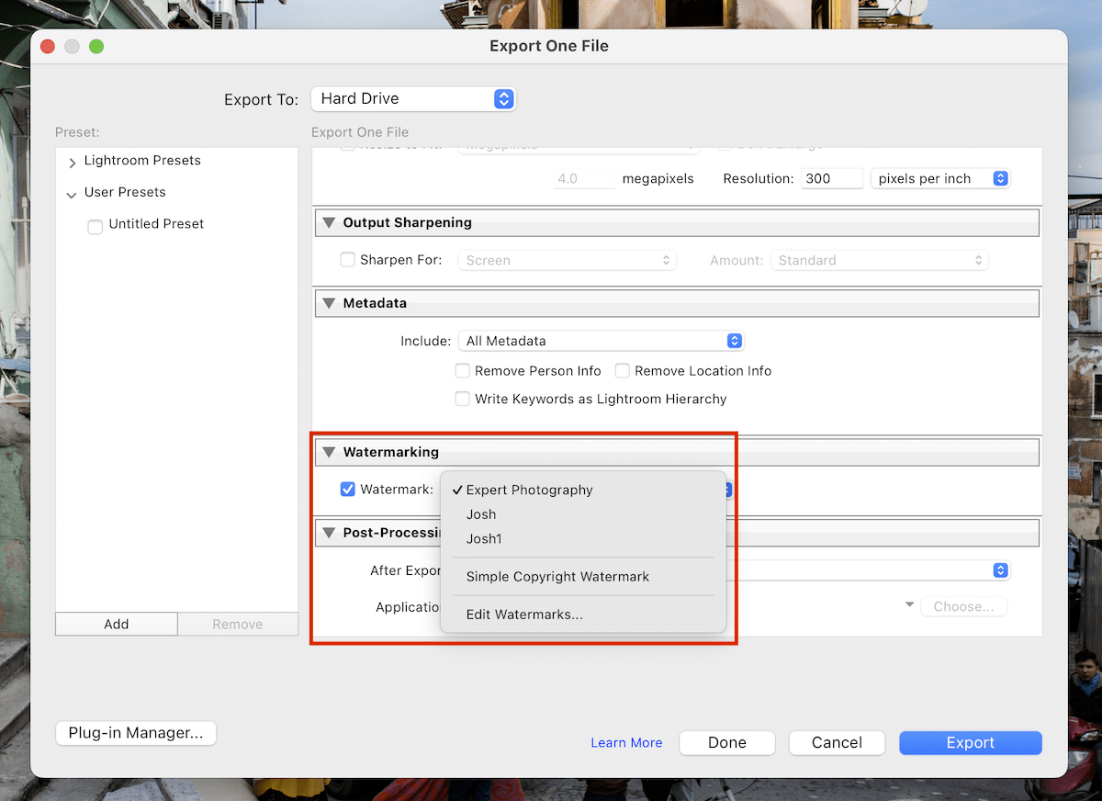Collapse the User Presets group
The image size is (1102, 801).
71,192
